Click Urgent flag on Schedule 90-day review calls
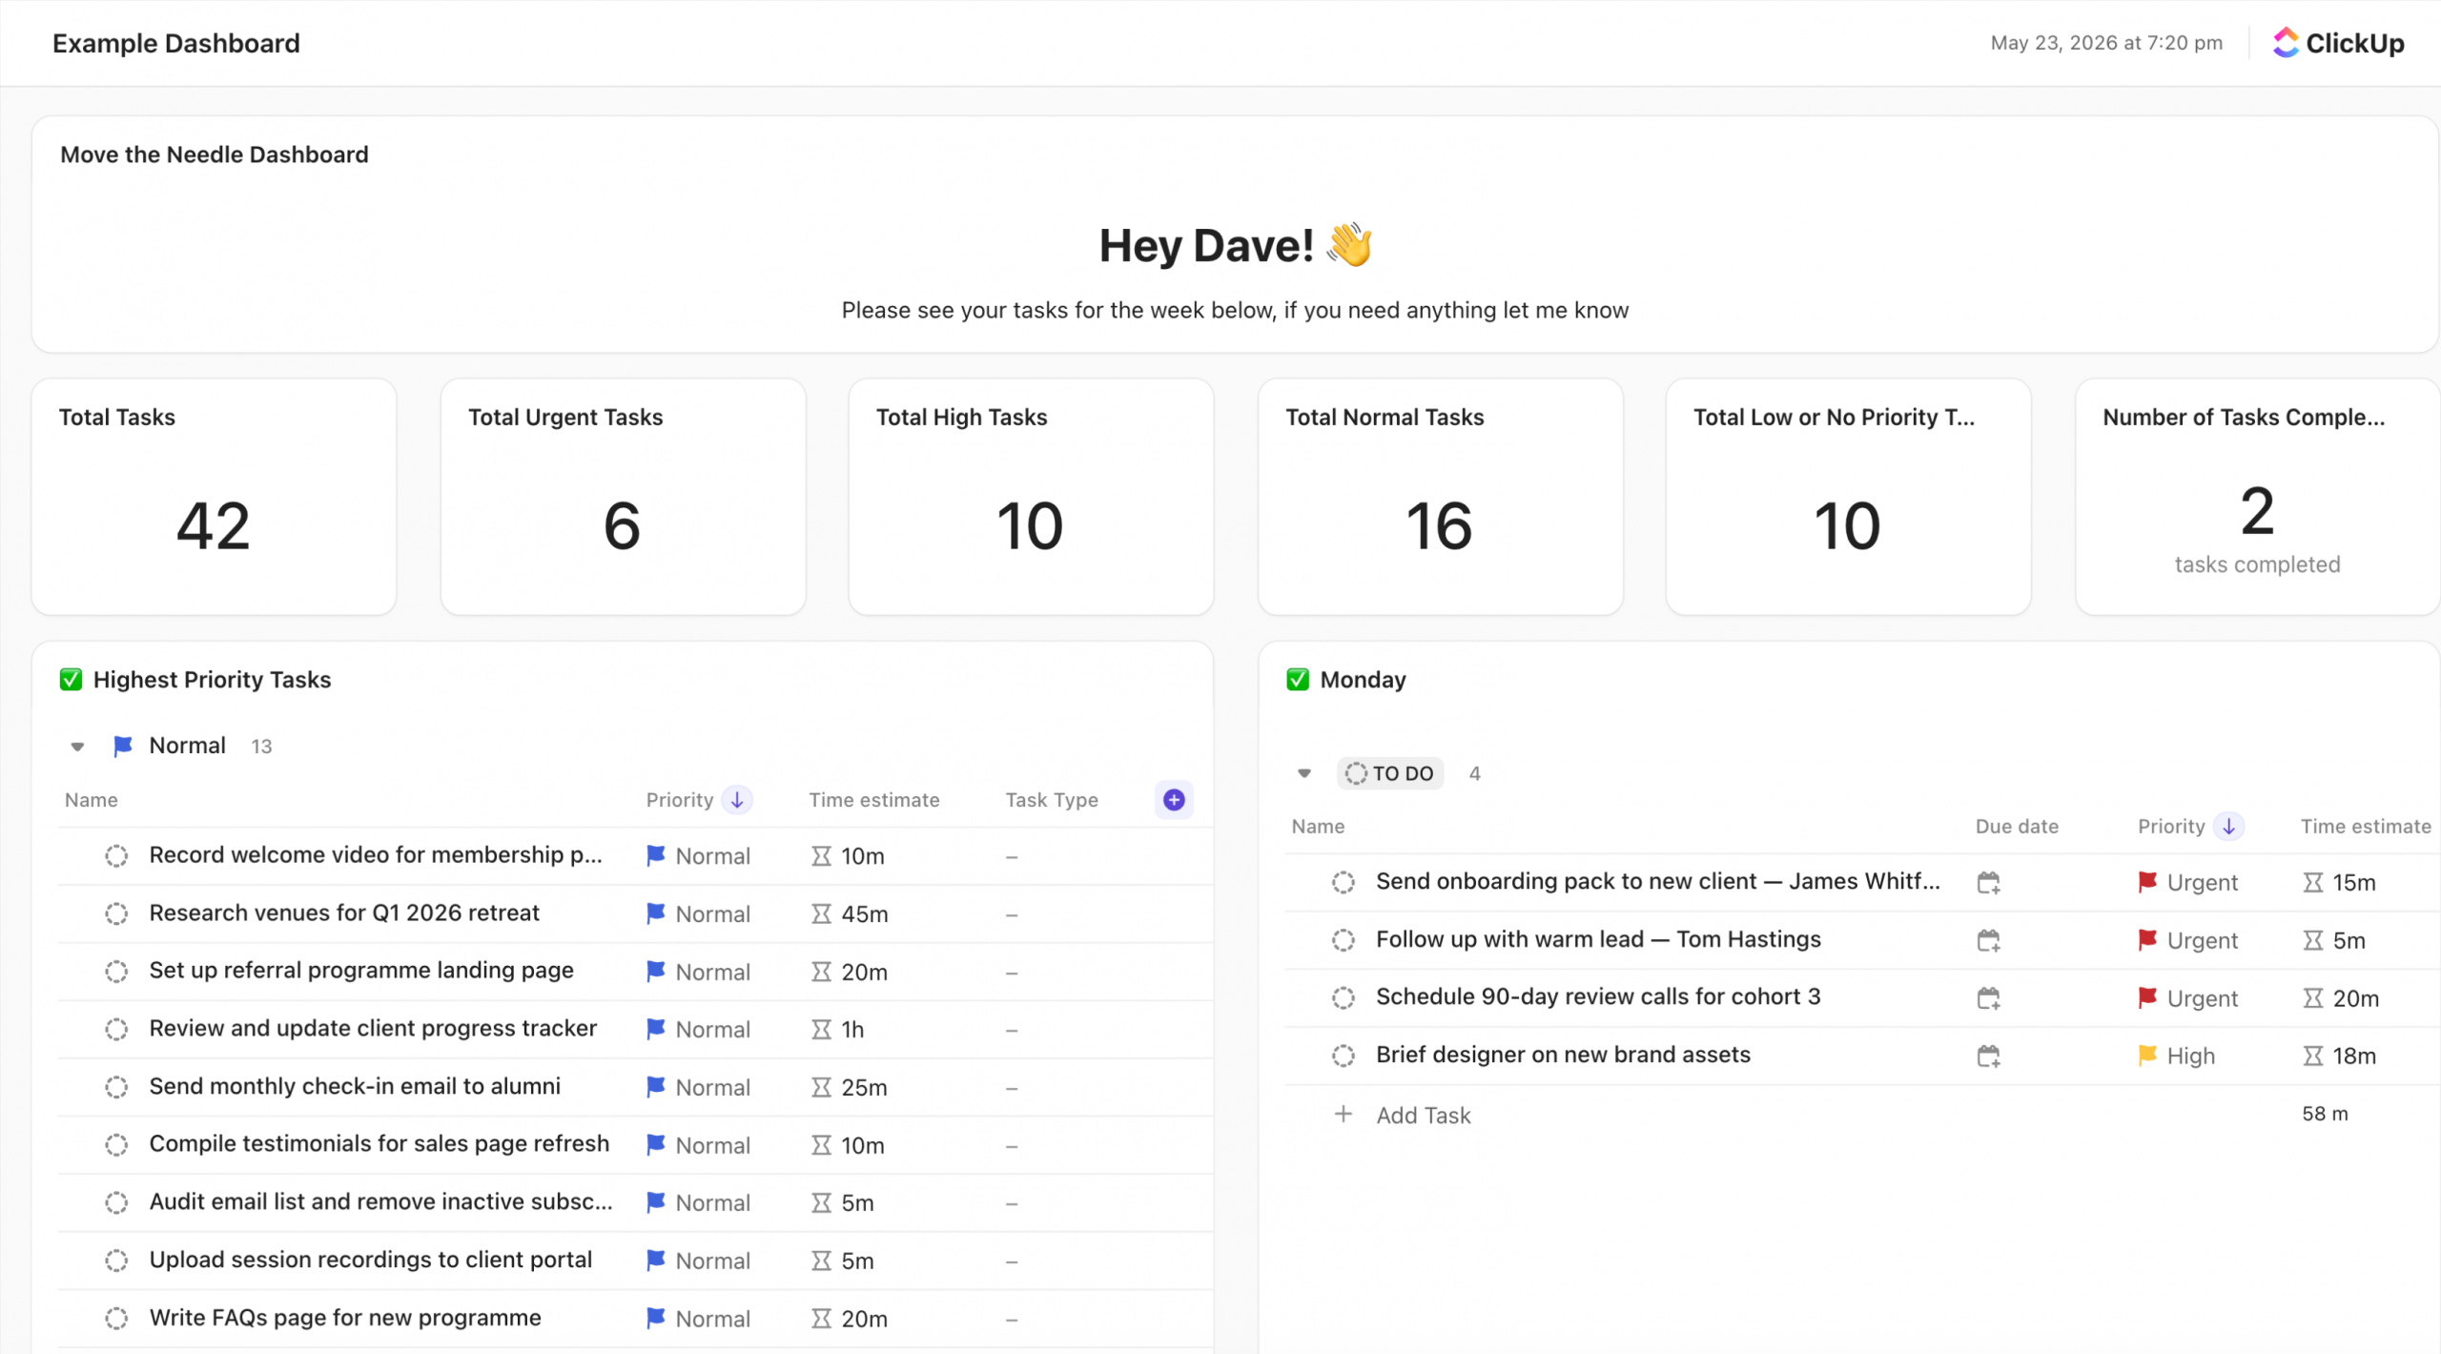 [2147, 998]
